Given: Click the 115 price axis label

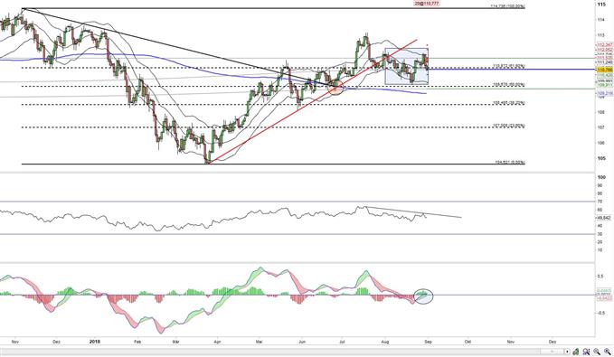Looking at the screenshot, I should pos(601,4).
